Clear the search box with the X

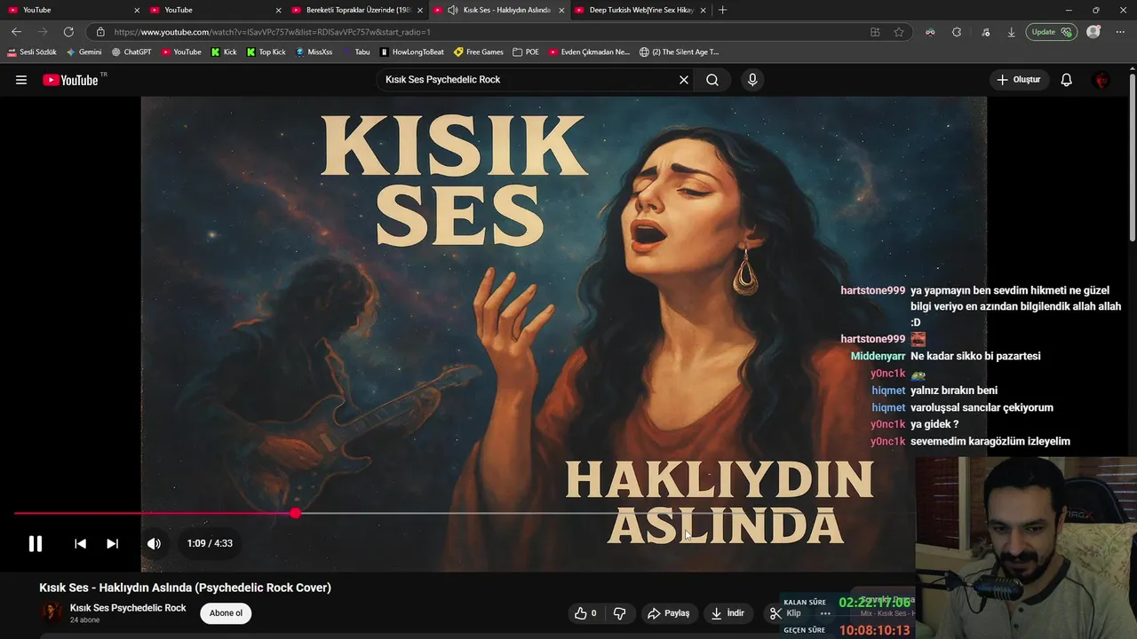coord(684,80)
